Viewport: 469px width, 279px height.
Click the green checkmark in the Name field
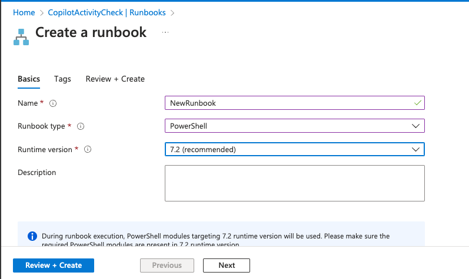click(x=417, y=103)
